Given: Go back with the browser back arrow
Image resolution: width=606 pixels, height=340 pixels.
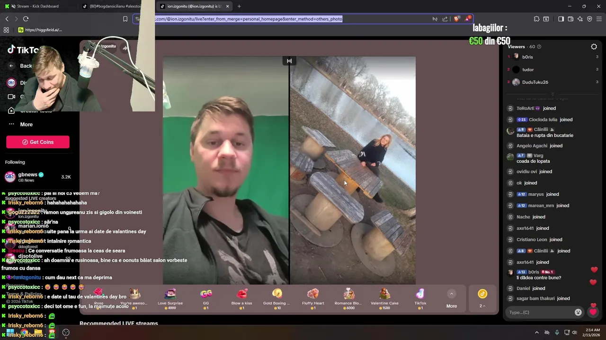Looking at the screenshot, I should (7, 19).
